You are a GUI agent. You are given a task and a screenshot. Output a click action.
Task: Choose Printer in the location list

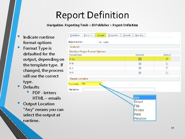(x=145, y=110)
